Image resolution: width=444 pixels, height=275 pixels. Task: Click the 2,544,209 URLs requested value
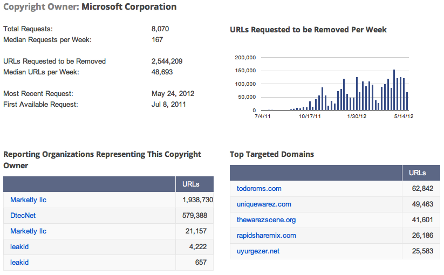pos(171,61)
